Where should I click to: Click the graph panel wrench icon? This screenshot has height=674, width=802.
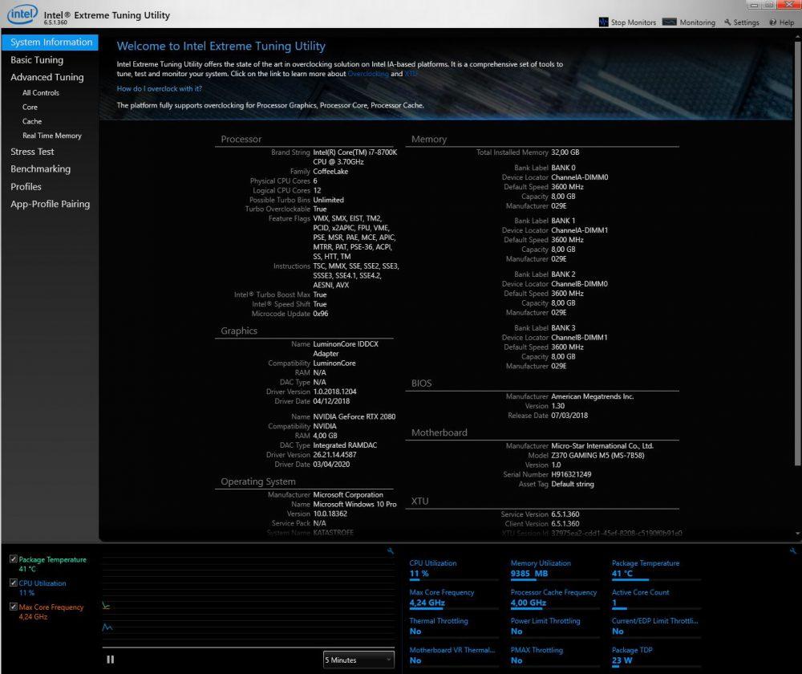391,550
